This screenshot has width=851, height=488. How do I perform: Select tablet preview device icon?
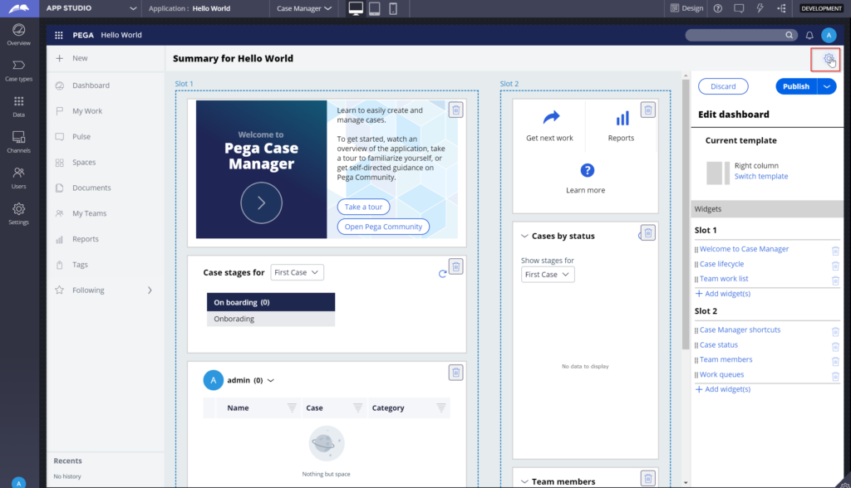coord(375,8)
